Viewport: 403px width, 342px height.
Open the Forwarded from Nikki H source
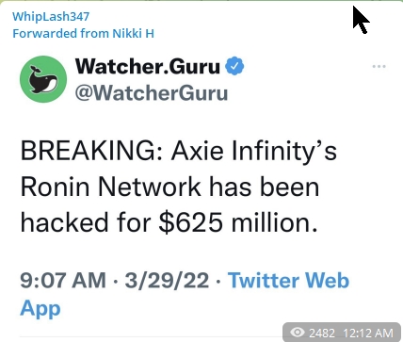[x=83, y=33]
